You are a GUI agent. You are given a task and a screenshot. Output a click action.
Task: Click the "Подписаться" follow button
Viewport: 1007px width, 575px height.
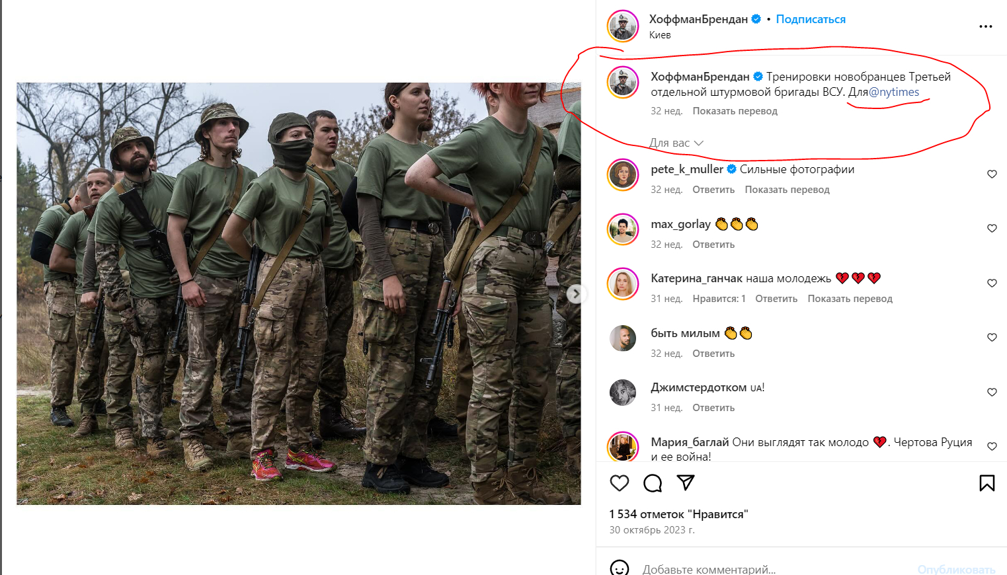[x=811, y=19]
